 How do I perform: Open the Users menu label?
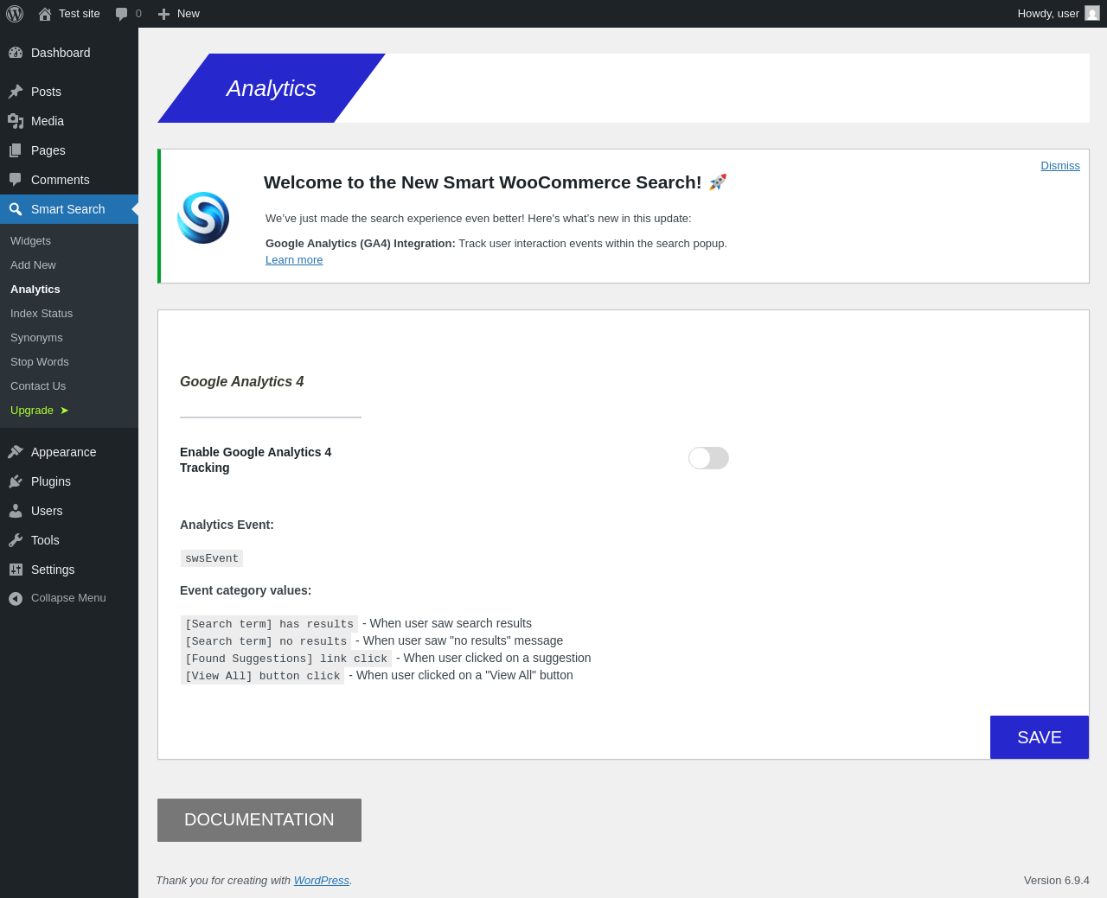pos(47,511)
